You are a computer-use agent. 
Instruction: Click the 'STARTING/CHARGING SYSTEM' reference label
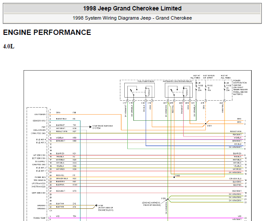[x=102, y=127]
